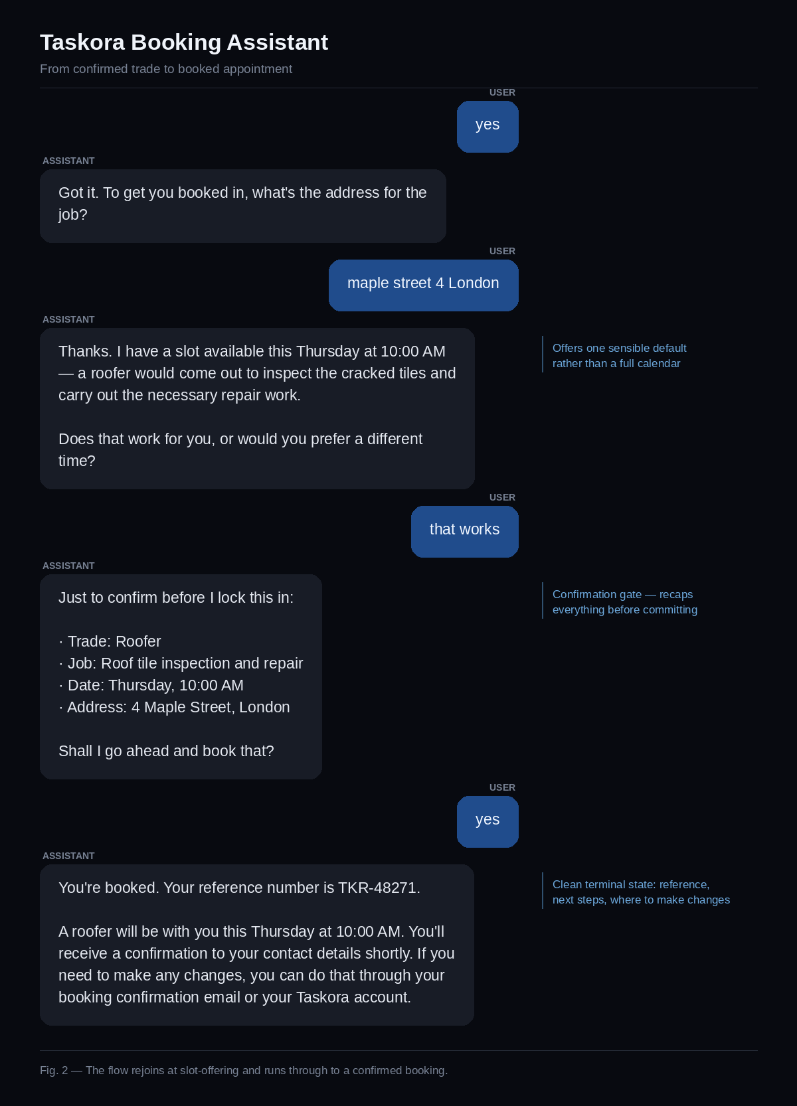Select the first user 'yes' bubble
The image size is (797, 1106).
tap(487, 127)
